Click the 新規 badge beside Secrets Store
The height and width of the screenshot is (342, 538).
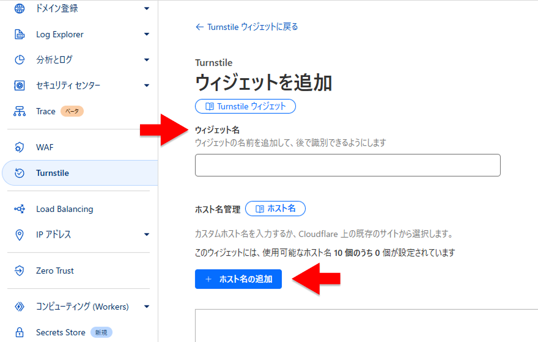tap(101, 332)
